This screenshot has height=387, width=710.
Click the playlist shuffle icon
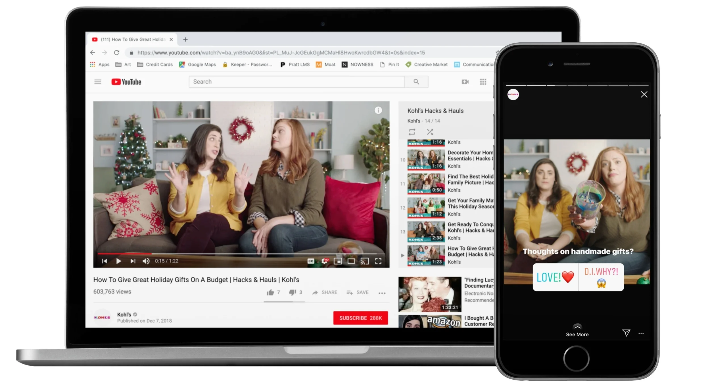[430, 132]
